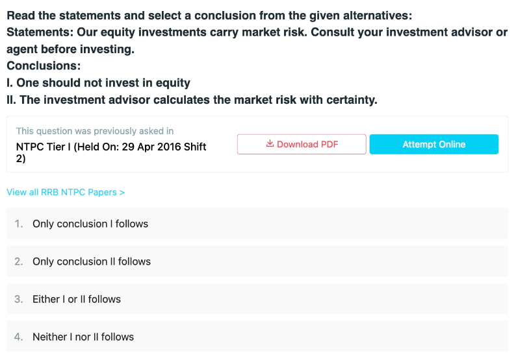Click conclusion I 'One should not invest in equity'

pos(98,83)
